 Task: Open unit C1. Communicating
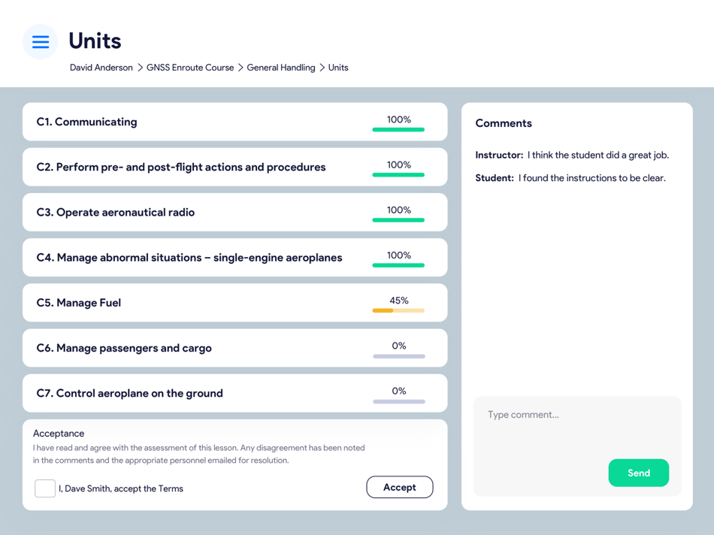235,122
